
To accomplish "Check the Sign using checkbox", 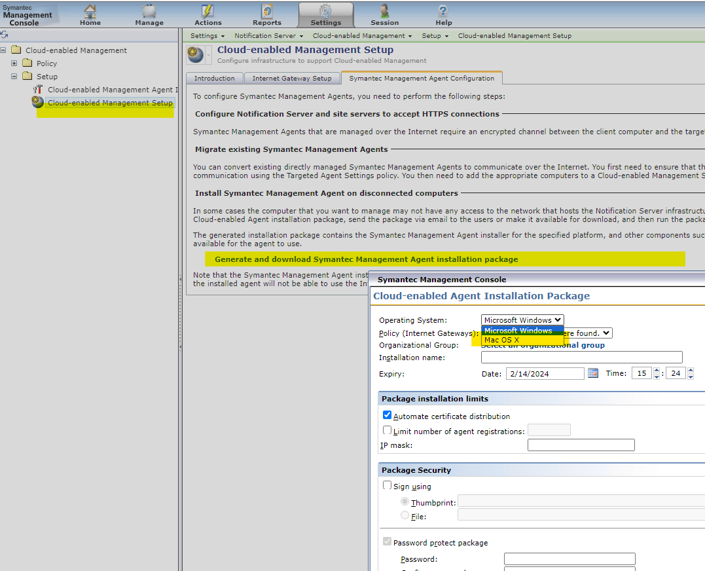I will click(388, 486).
